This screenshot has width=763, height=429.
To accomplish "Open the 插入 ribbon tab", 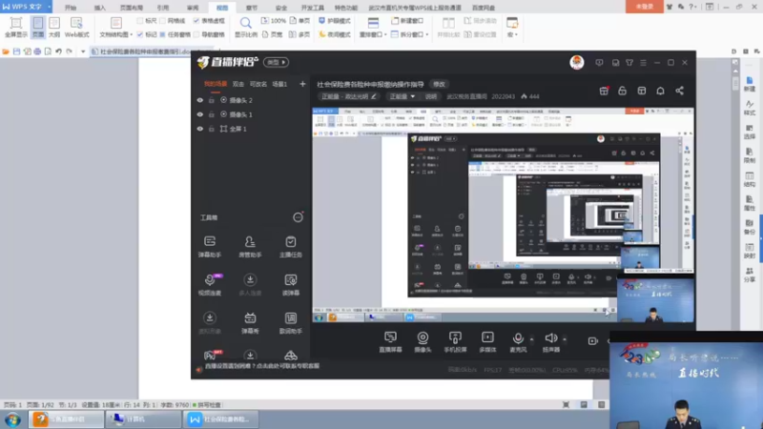I will 100,8.
